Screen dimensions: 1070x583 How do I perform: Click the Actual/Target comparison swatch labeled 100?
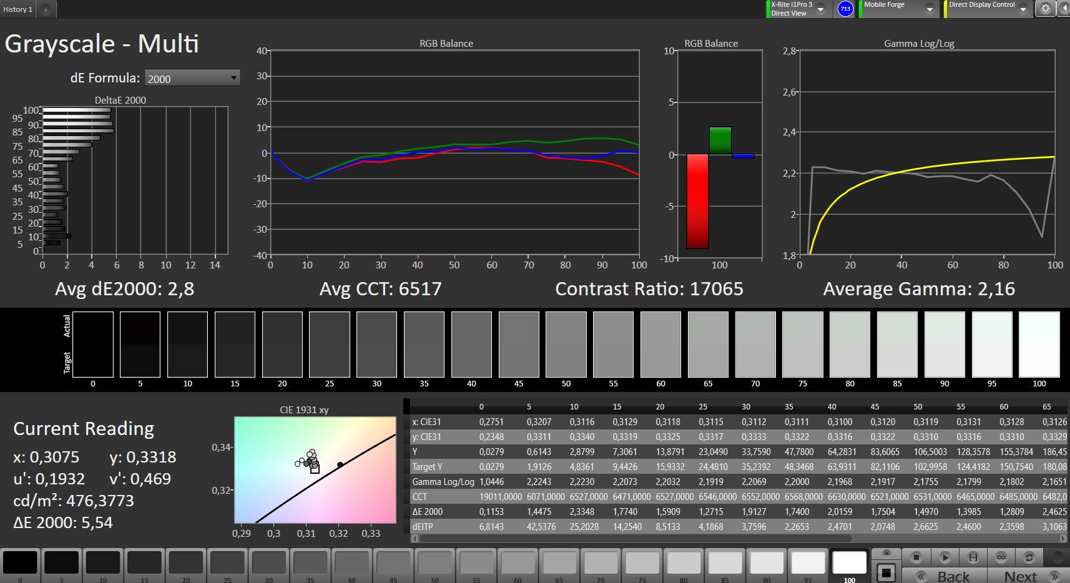click(x=1039, y=345)
